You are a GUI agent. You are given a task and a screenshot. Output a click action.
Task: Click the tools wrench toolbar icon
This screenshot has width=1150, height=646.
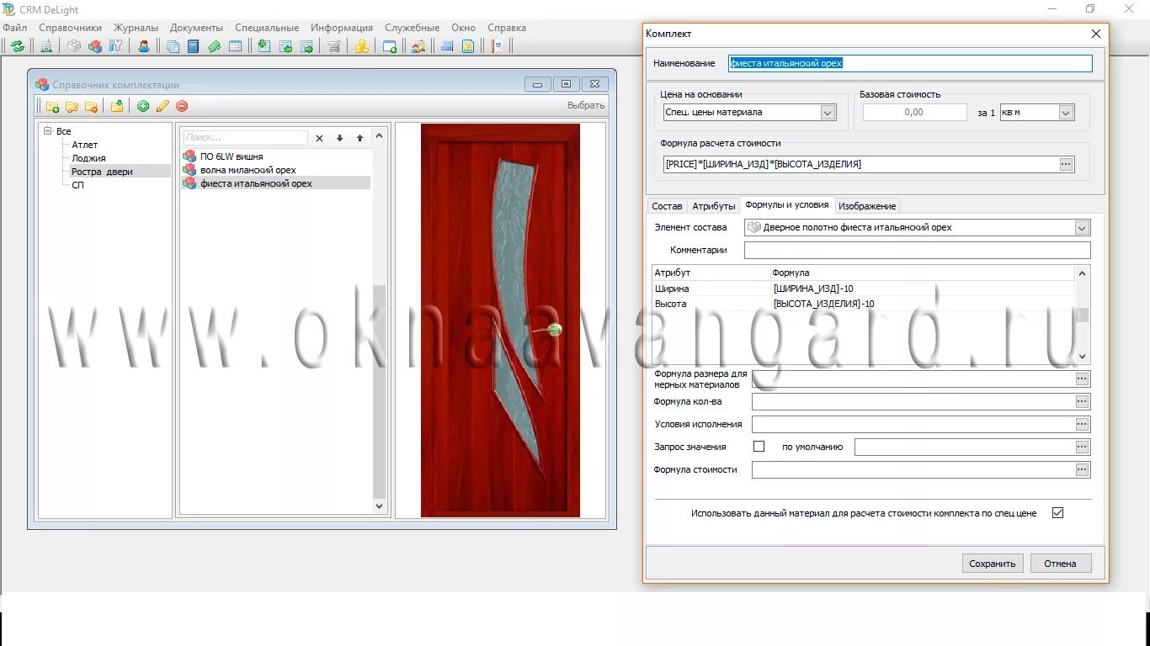pos(116,46)
